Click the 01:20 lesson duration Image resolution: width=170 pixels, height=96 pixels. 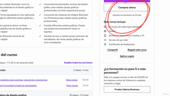pyautogui.click(x=86, y=85)
